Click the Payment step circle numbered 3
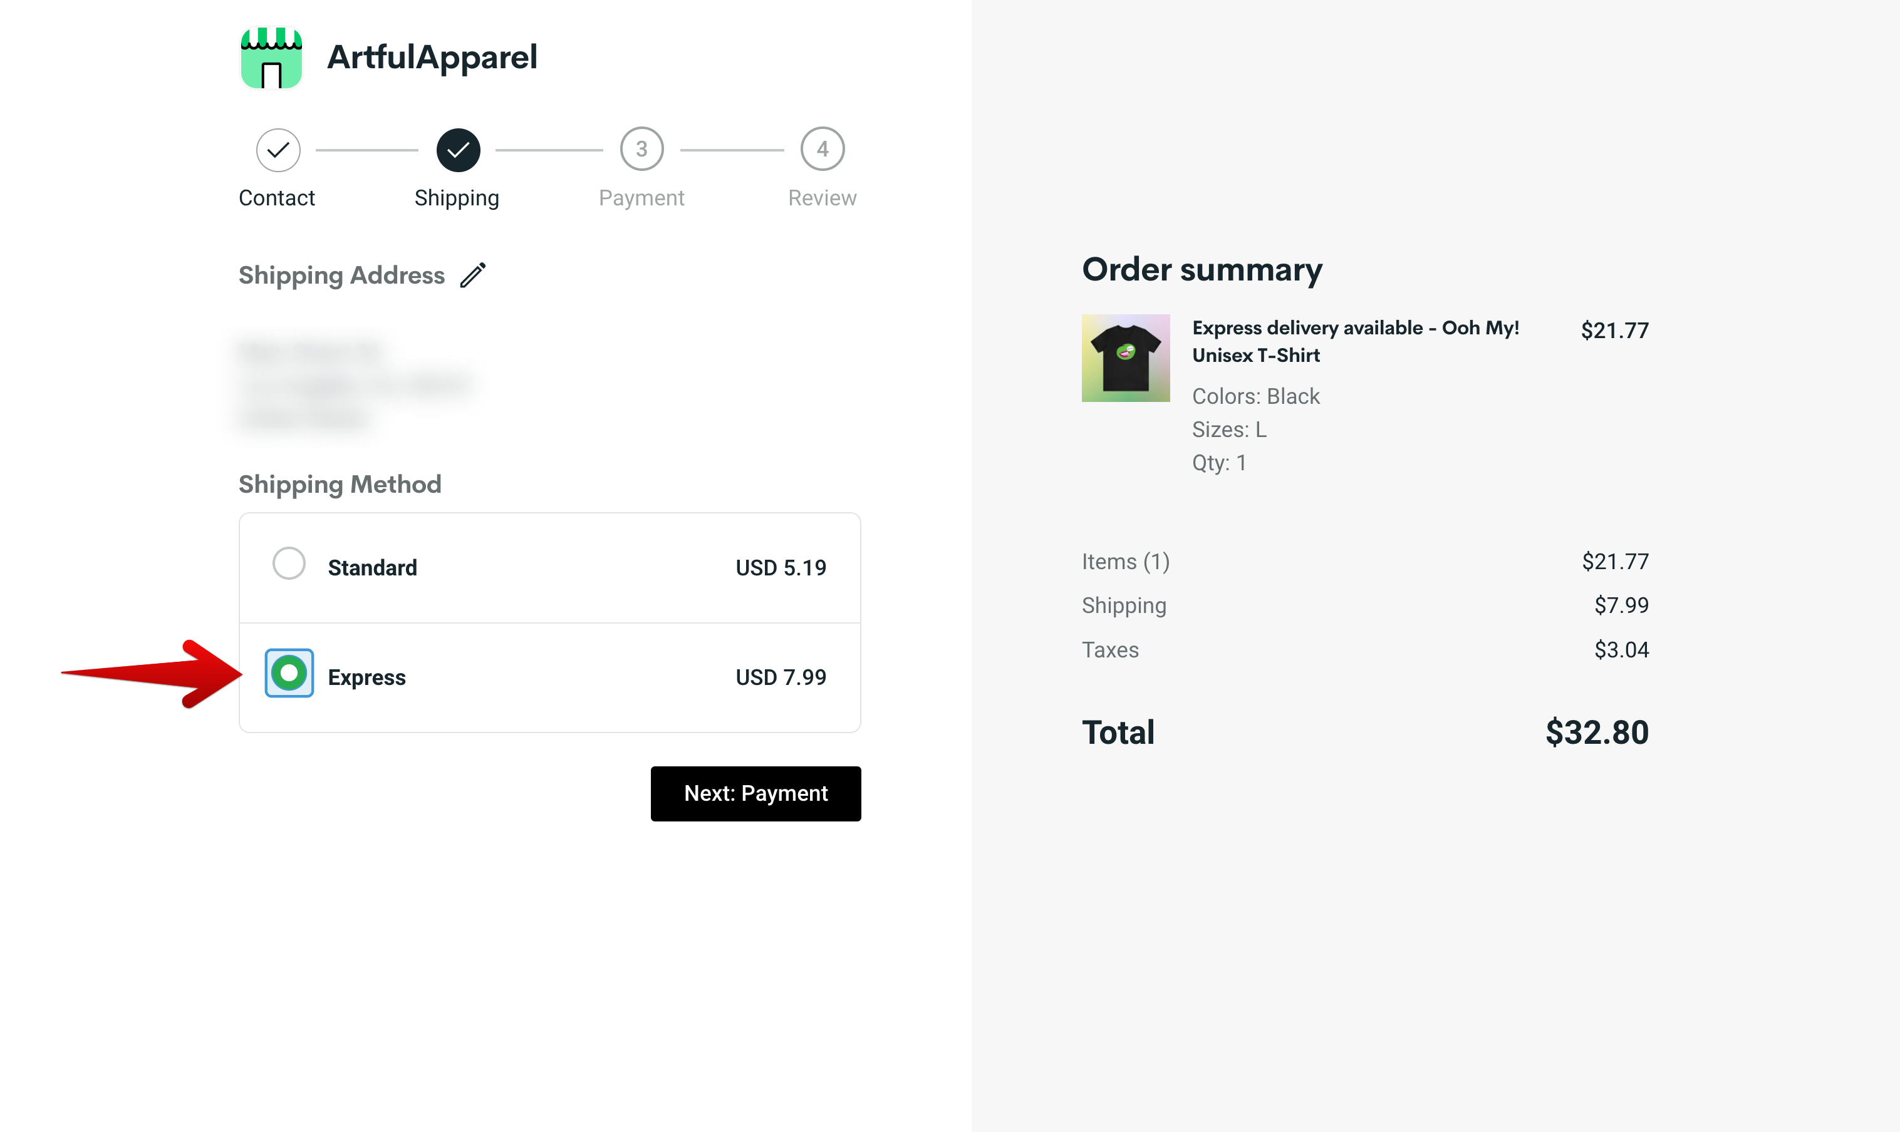Image resolution: width=1900 pixels, height=1132 pixels. pyautogui.click(x=641, y=150)
